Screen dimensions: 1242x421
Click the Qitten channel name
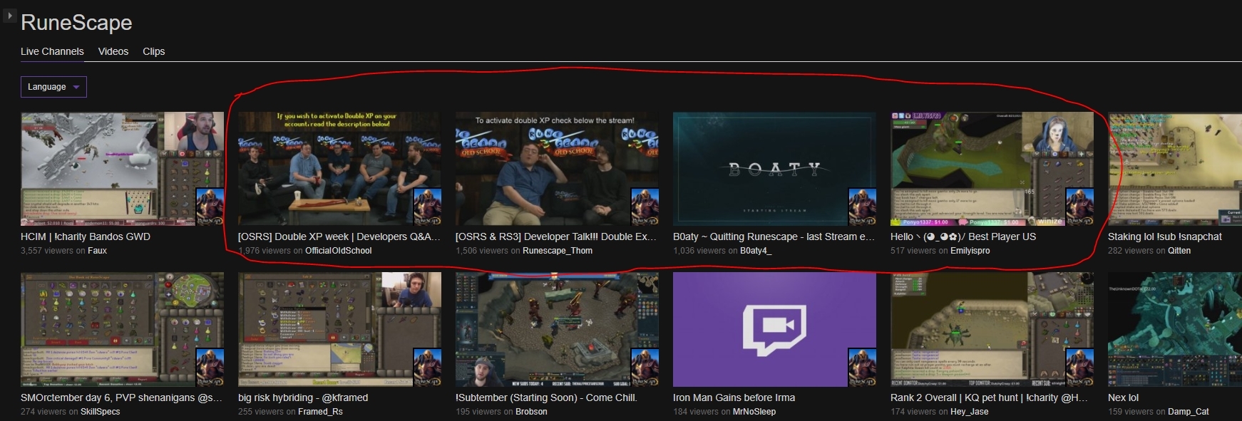coord(1179,251)
